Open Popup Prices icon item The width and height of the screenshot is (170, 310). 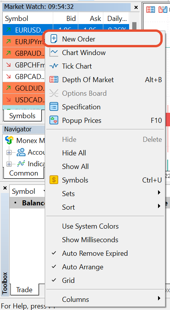coord(54,121)
